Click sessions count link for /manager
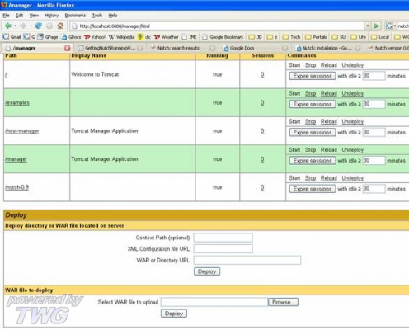 (x=262, y=159)
